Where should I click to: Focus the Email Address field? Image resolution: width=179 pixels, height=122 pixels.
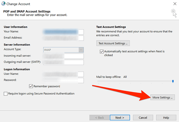[63, 38]
